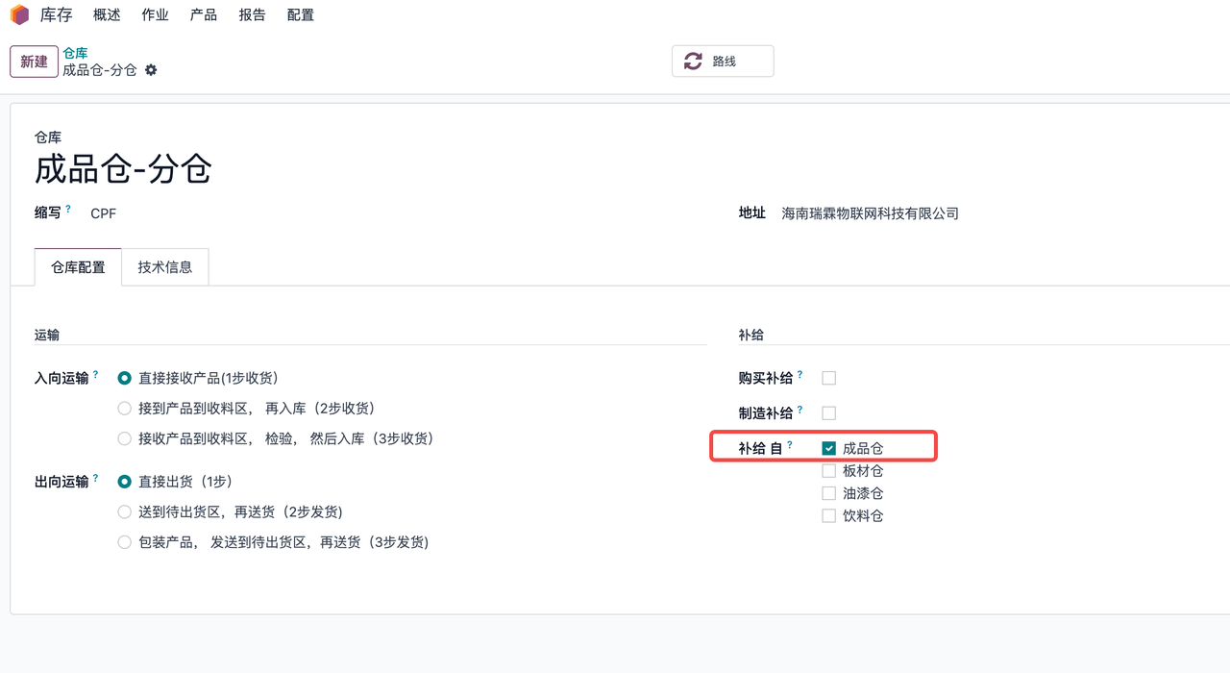Open the 作业 menu
The image size is (1230, 673).
pos(155,15)
